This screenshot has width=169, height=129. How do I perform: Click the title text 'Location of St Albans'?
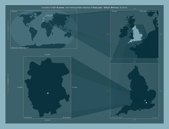[x=53, y=8]
